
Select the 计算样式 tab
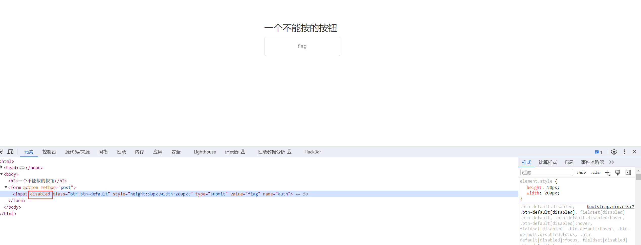[548, 162]
